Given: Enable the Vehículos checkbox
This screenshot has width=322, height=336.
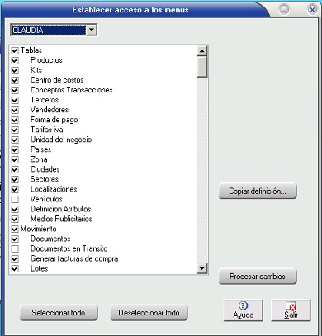Looking at the screenshot, I should (x=15, y=199).
